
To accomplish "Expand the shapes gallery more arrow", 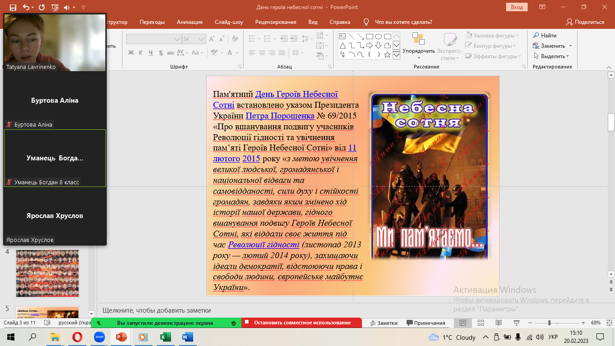I will [x=396, y=55].
